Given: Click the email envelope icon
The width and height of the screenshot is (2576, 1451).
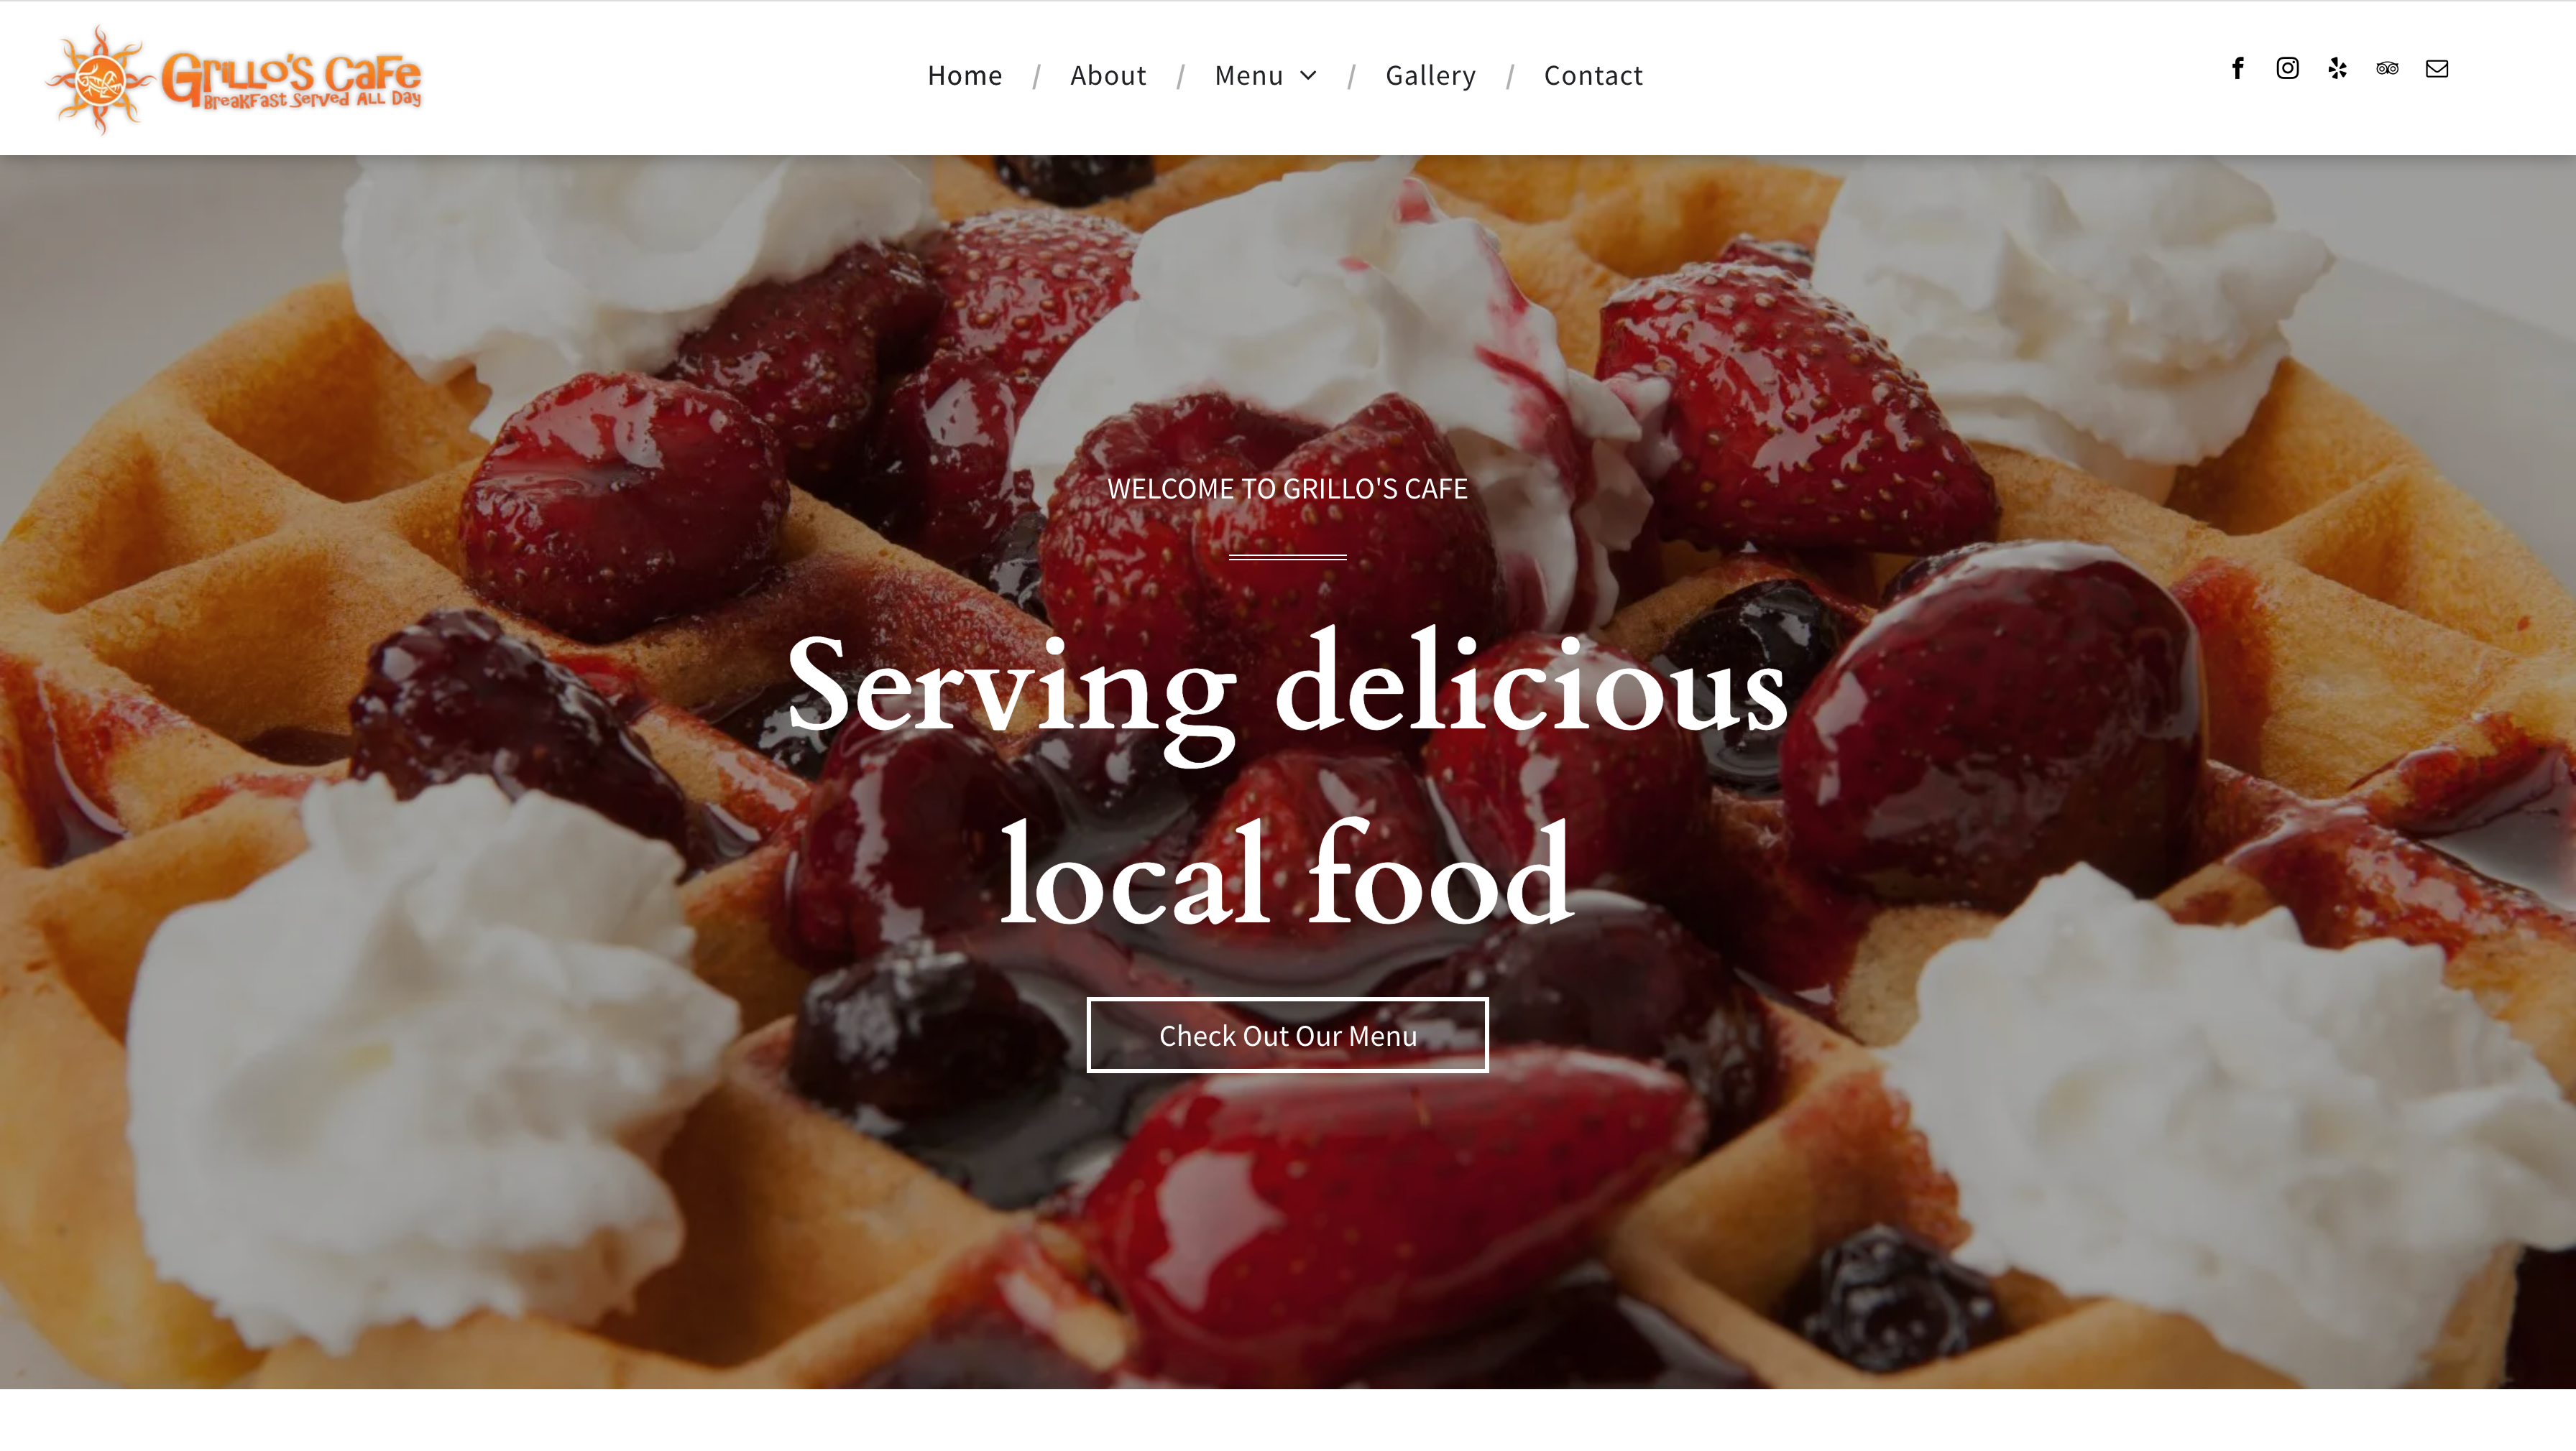Looking at the screenshot, I should coord(2437,68).
